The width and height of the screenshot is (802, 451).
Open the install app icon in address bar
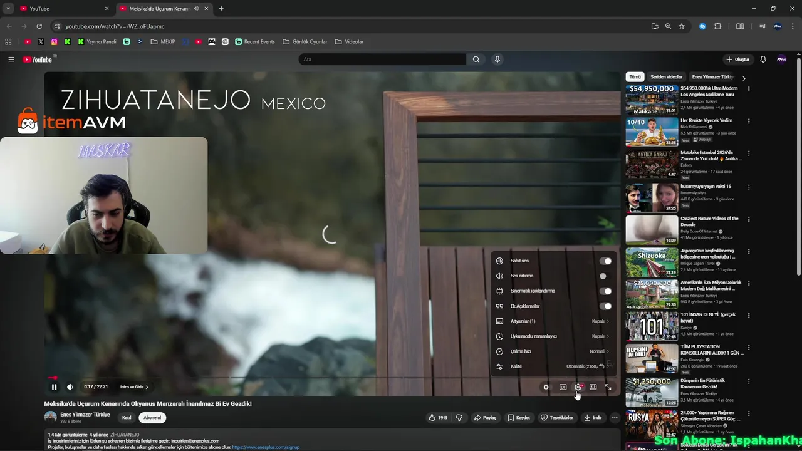(655, 26)
